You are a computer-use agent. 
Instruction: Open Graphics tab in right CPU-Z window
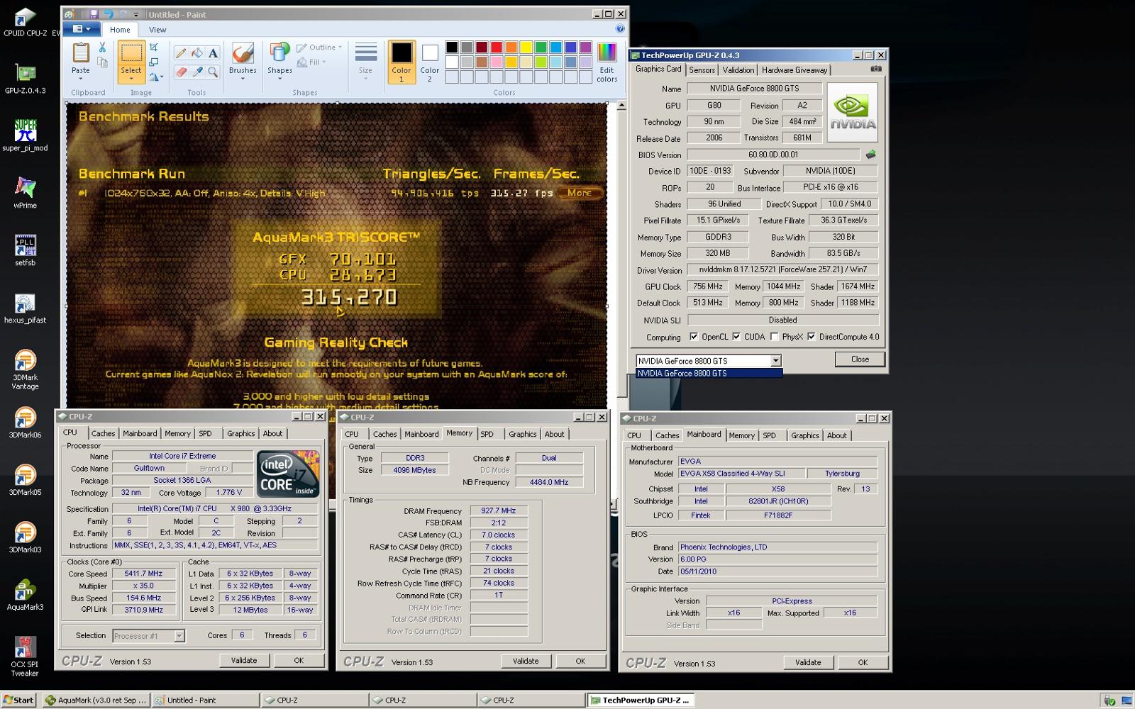click(x=805, y=436)
